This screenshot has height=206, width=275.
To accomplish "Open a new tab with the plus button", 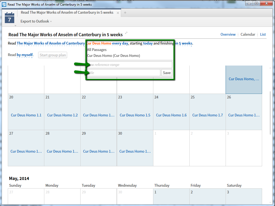I will (125, 13).
